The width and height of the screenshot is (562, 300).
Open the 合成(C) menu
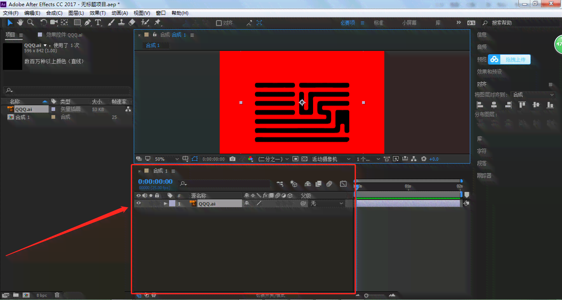(x=54, y=13)
